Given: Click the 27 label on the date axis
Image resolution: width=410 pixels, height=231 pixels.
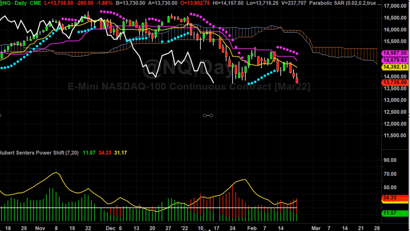Looking at the screenshot, I should pos(168,228).
